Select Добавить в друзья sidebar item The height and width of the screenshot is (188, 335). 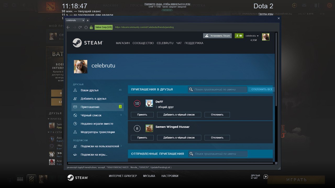coord(97,98)
